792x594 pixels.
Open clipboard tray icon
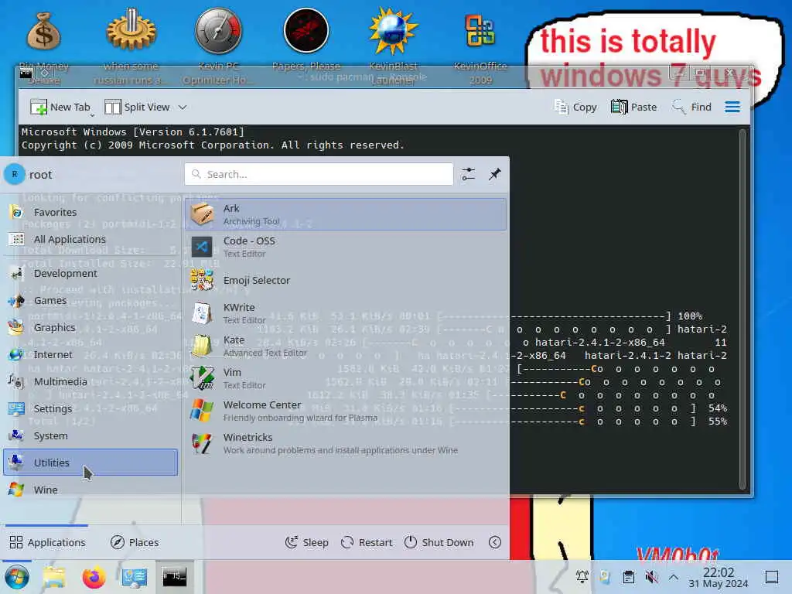[628, 577]
